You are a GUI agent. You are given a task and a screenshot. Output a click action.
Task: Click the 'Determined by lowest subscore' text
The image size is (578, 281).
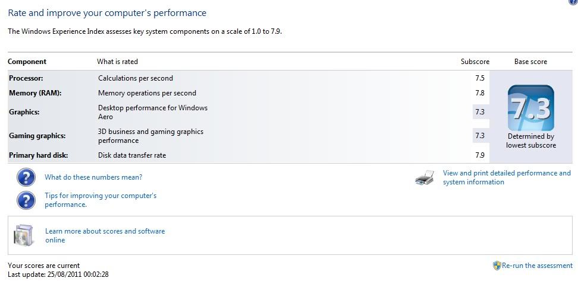tap(531, 140)
